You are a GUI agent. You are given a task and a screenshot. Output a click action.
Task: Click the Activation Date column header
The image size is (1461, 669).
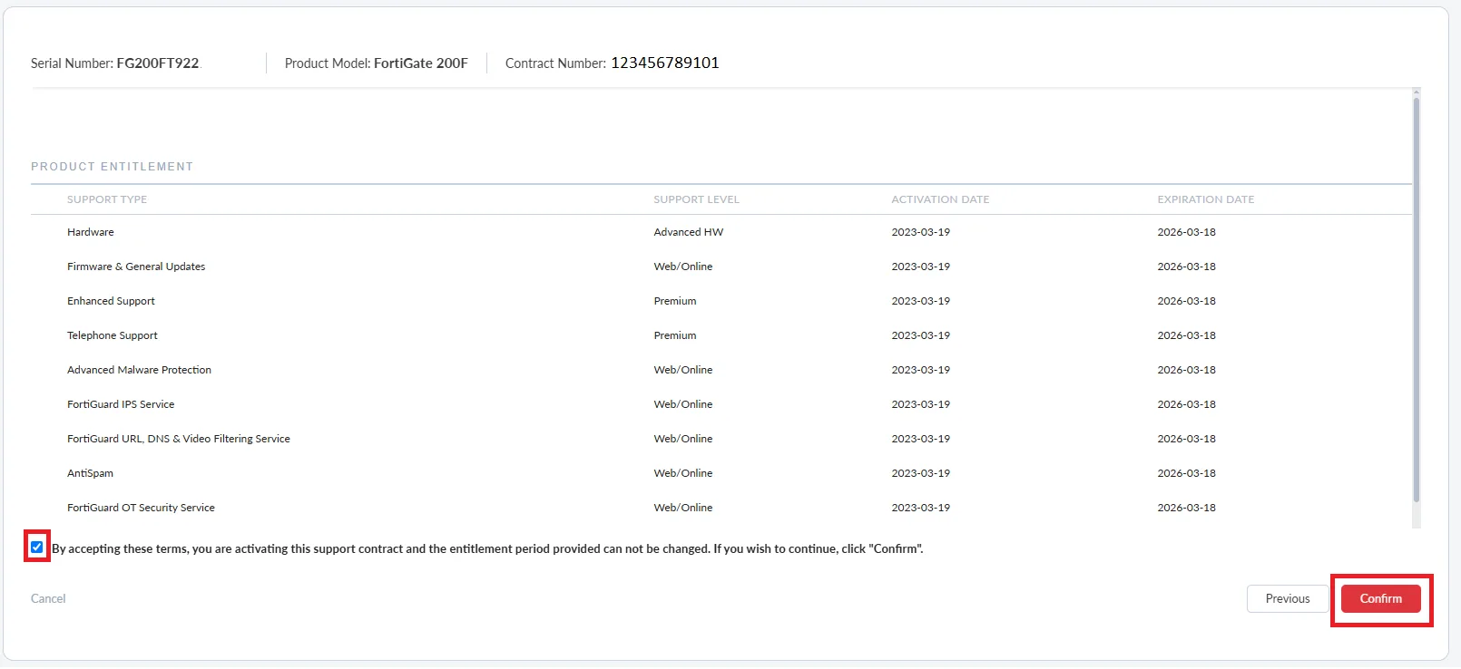940,199
